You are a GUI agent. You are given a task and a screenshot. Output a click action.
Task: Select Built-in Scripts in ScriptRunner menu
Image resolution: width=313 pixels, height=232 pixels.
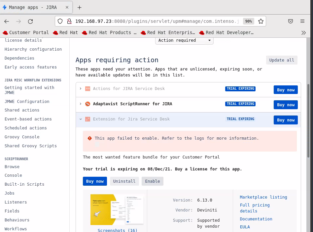[x=24, y=184]
